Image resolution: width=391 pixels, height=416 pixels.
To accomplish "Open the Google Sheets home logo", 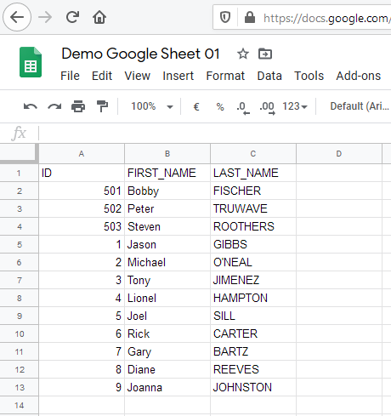I will (31, 62).
